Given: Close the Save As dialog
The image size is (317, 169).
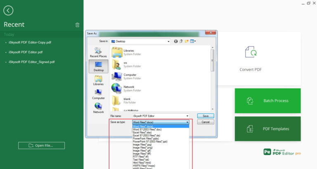Looking at the screenshot, I should tap(211, 32).
